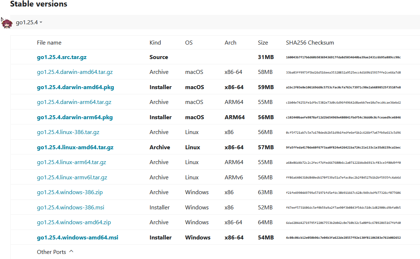Download go1.25.4.windows-amd64.msi installer
Viewport: 420px width, 259px height.
[x=77, y=238]
